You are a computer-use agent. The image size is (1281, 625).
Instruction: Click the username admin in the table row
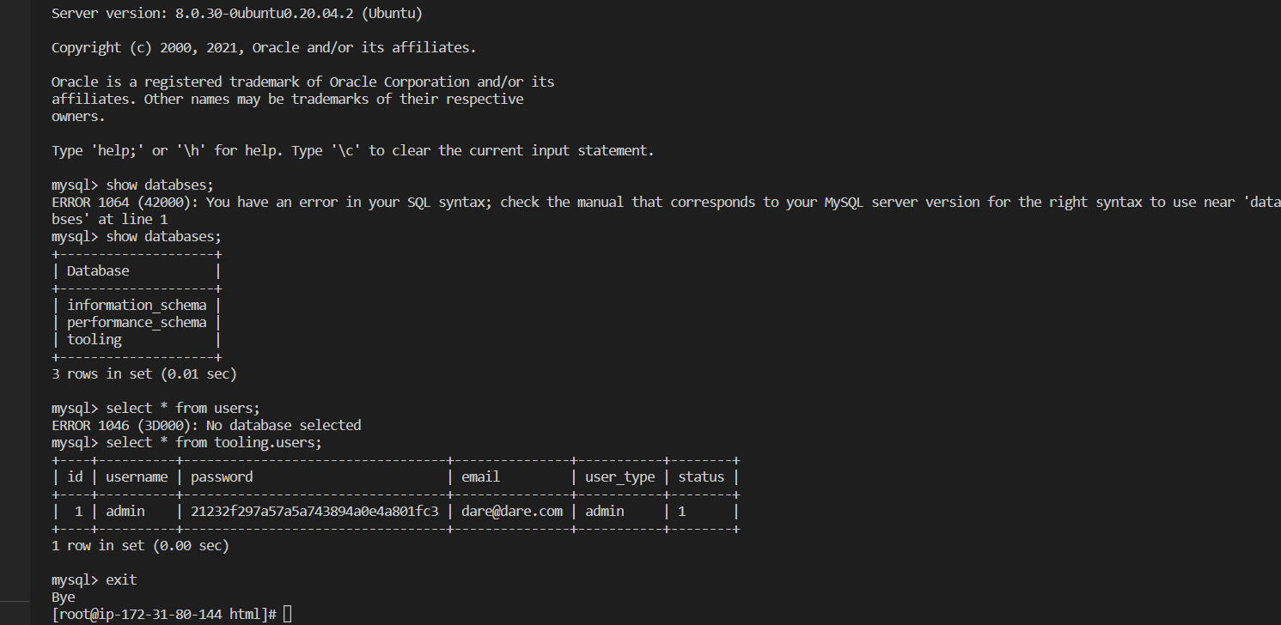click(125, 511)
